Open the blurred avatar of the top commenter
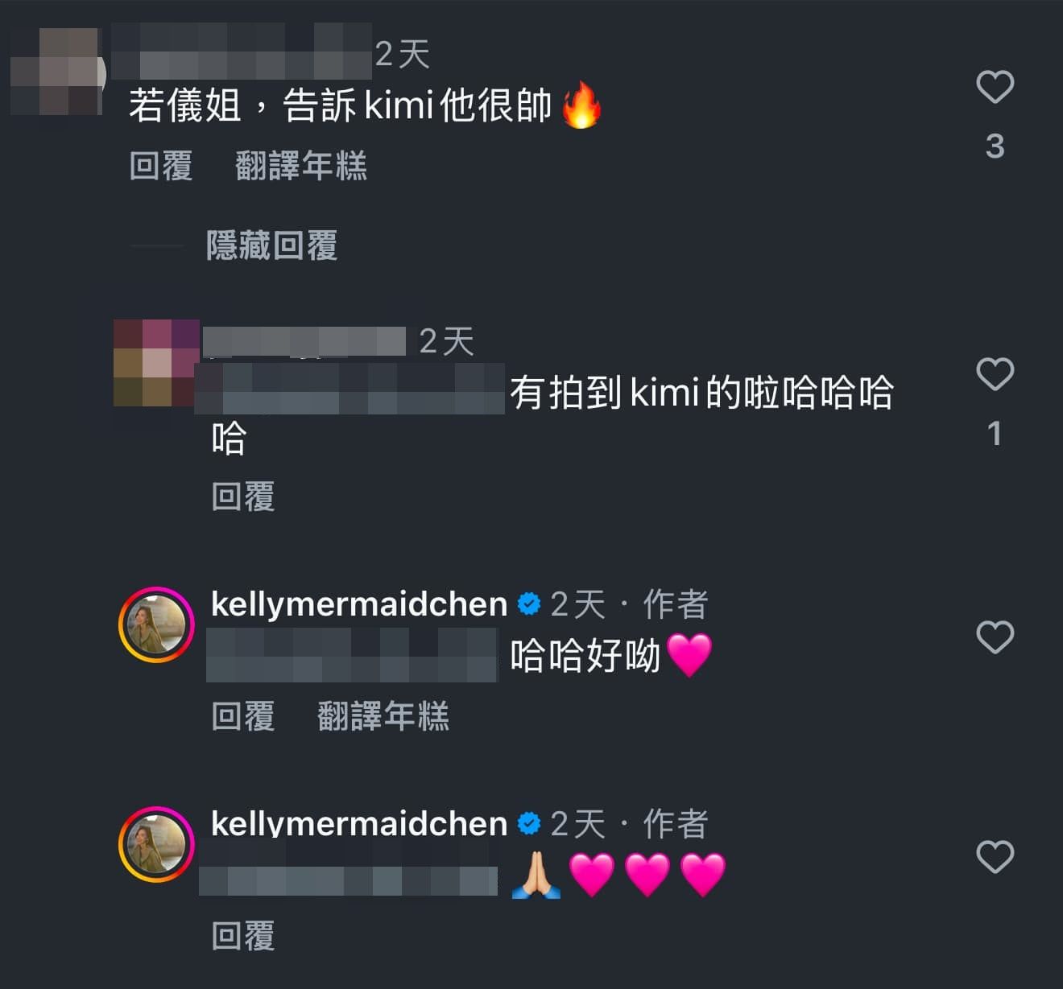This screenshot has height=989, width=1063. (x=56, y=72)
